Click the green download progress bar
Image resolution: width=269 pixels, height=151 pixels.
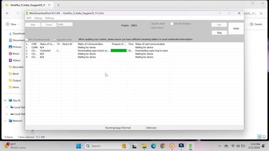(x=119, y=50)
